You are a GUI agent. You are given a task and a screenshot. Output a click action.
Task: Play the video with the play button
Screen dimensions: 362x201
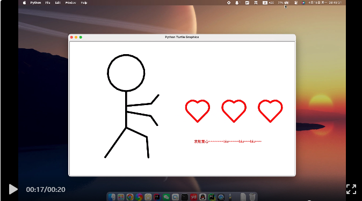(x=13, y=189)
